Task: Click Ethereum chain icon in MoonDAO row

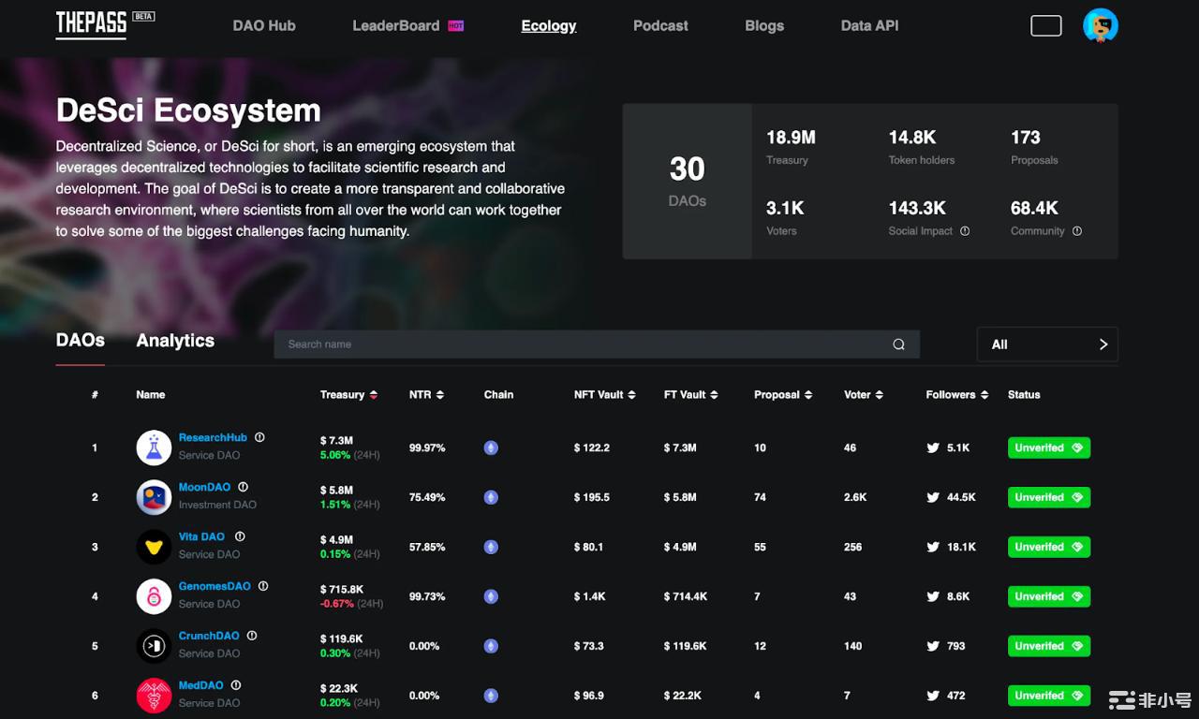Action: (491, 497)
